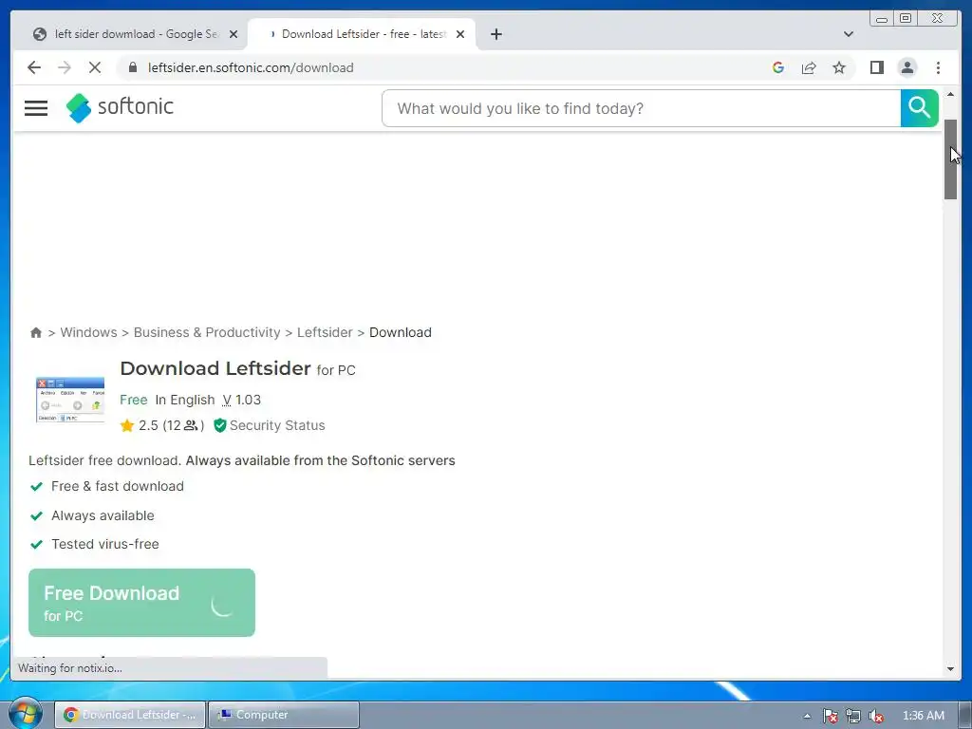This screenshot has width=972, height=729.
Task: Select the 'Download Leftsider' tab
Action: tap(363, 34)
